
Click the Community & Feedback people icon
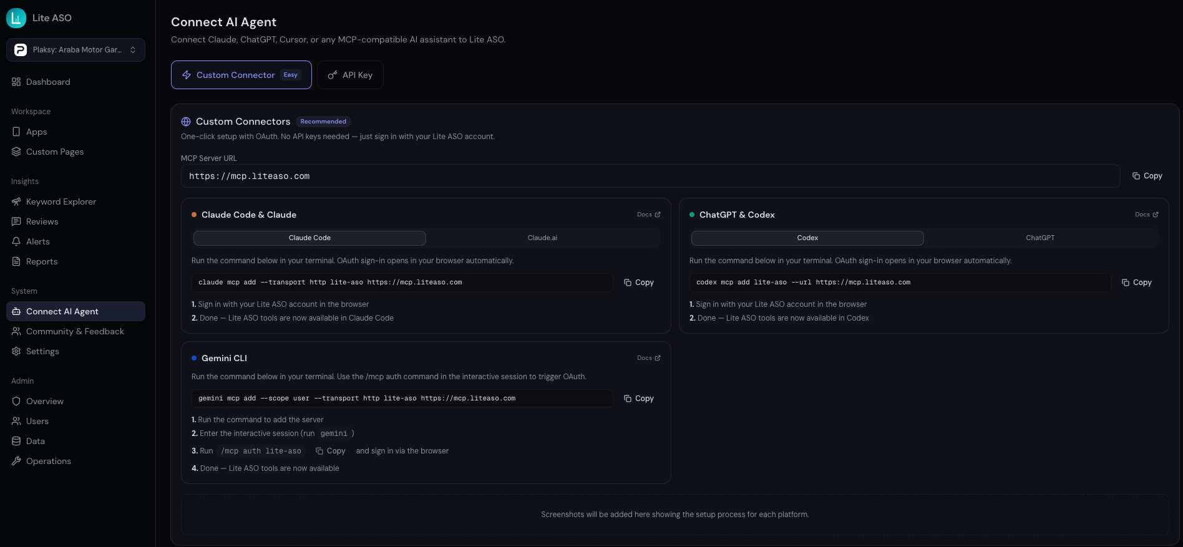16,331
